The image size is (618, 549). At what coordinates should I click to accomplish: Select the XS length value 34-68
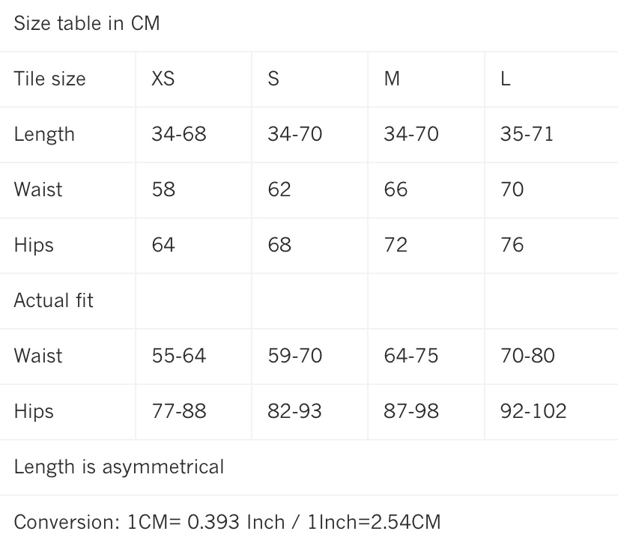(x=178, y=134)
